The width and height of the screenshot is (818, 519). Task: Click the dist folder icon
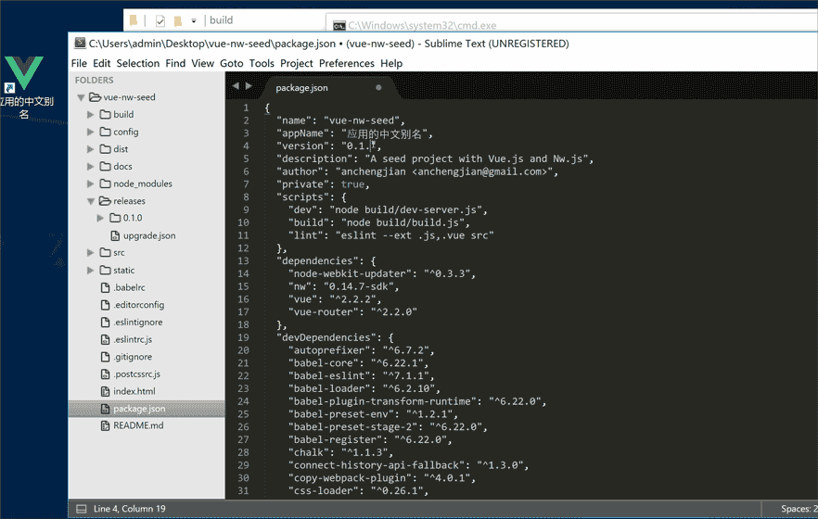106,148
